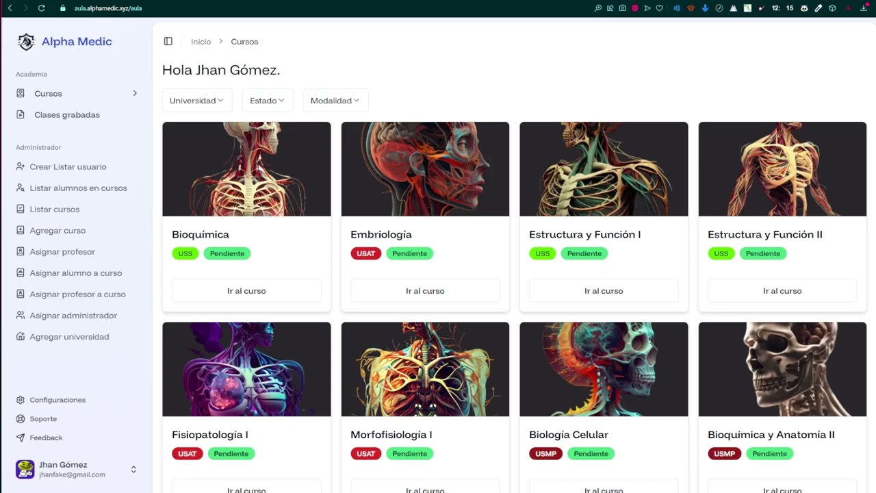876x493 pixels.
Task: Click Ir al curso for Estructura y Función II
Action: (x=782, y=291)
